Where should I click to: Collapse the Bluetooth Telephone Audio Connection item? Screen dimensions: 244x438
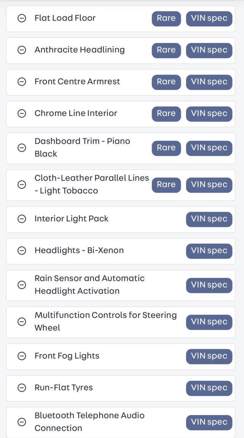(22, 422)
